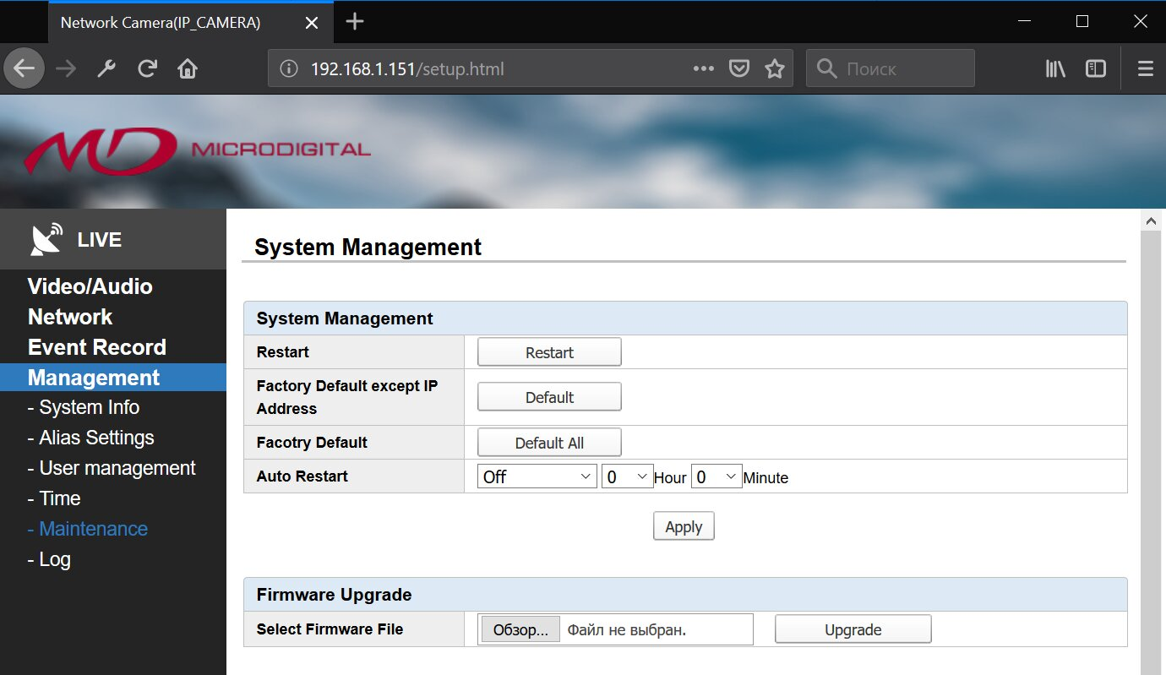Open the Minute value dropdown
Screen dimensions: 1166x675
pyautogui.click(x=716, y=476)
